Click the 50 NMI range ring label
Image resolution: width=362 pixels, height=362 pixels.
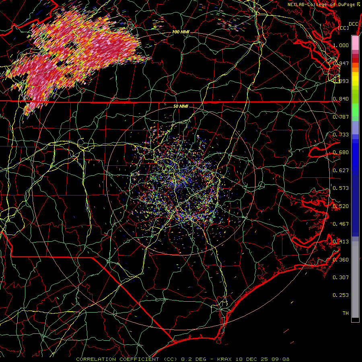pos(181,106)
